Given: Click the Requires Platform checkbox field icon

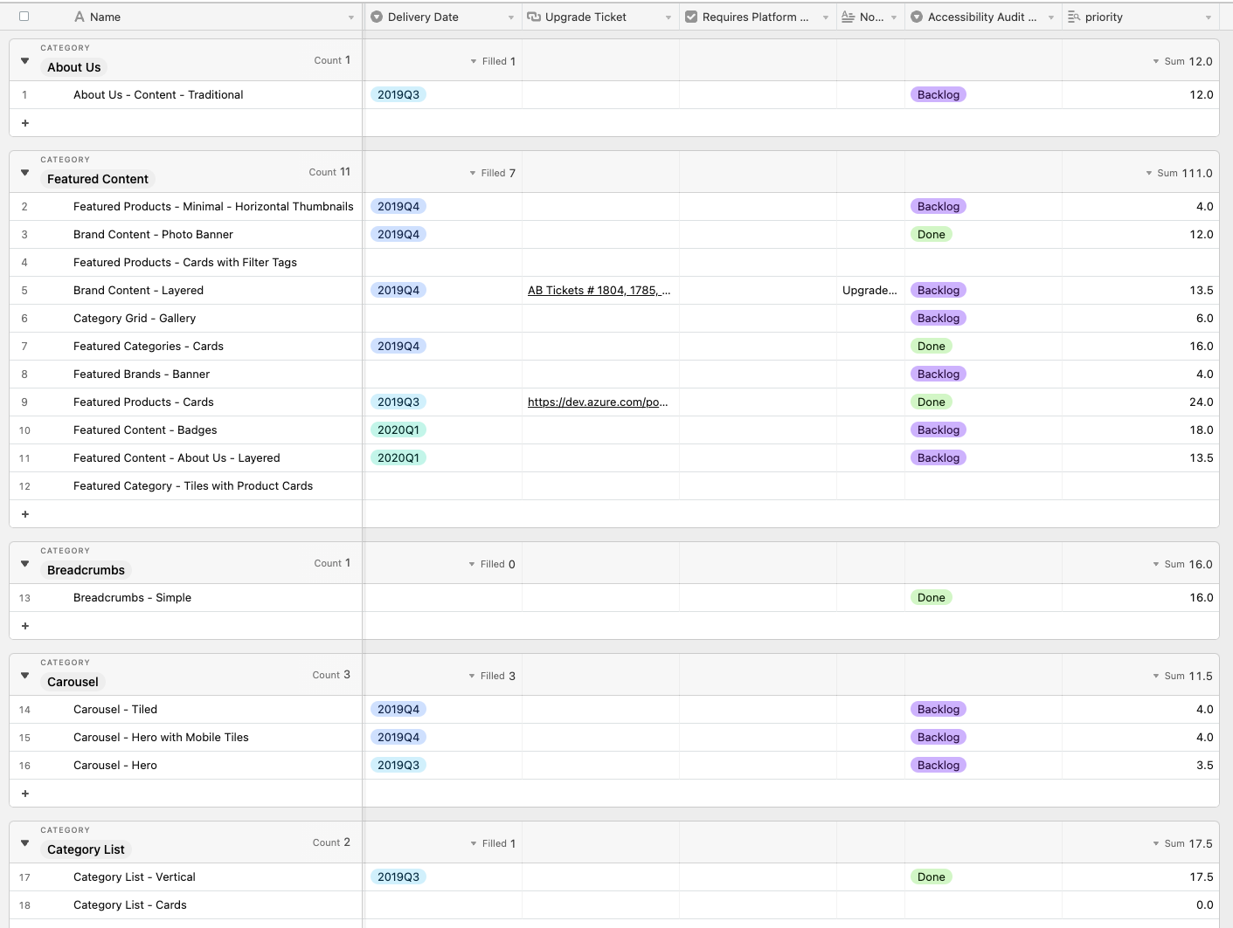Looking at the screenshot, I should pos(691,17).
